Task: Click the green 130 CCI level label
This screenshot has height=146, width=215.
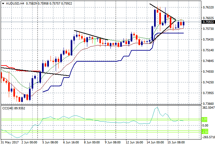Action: (205, 119)
